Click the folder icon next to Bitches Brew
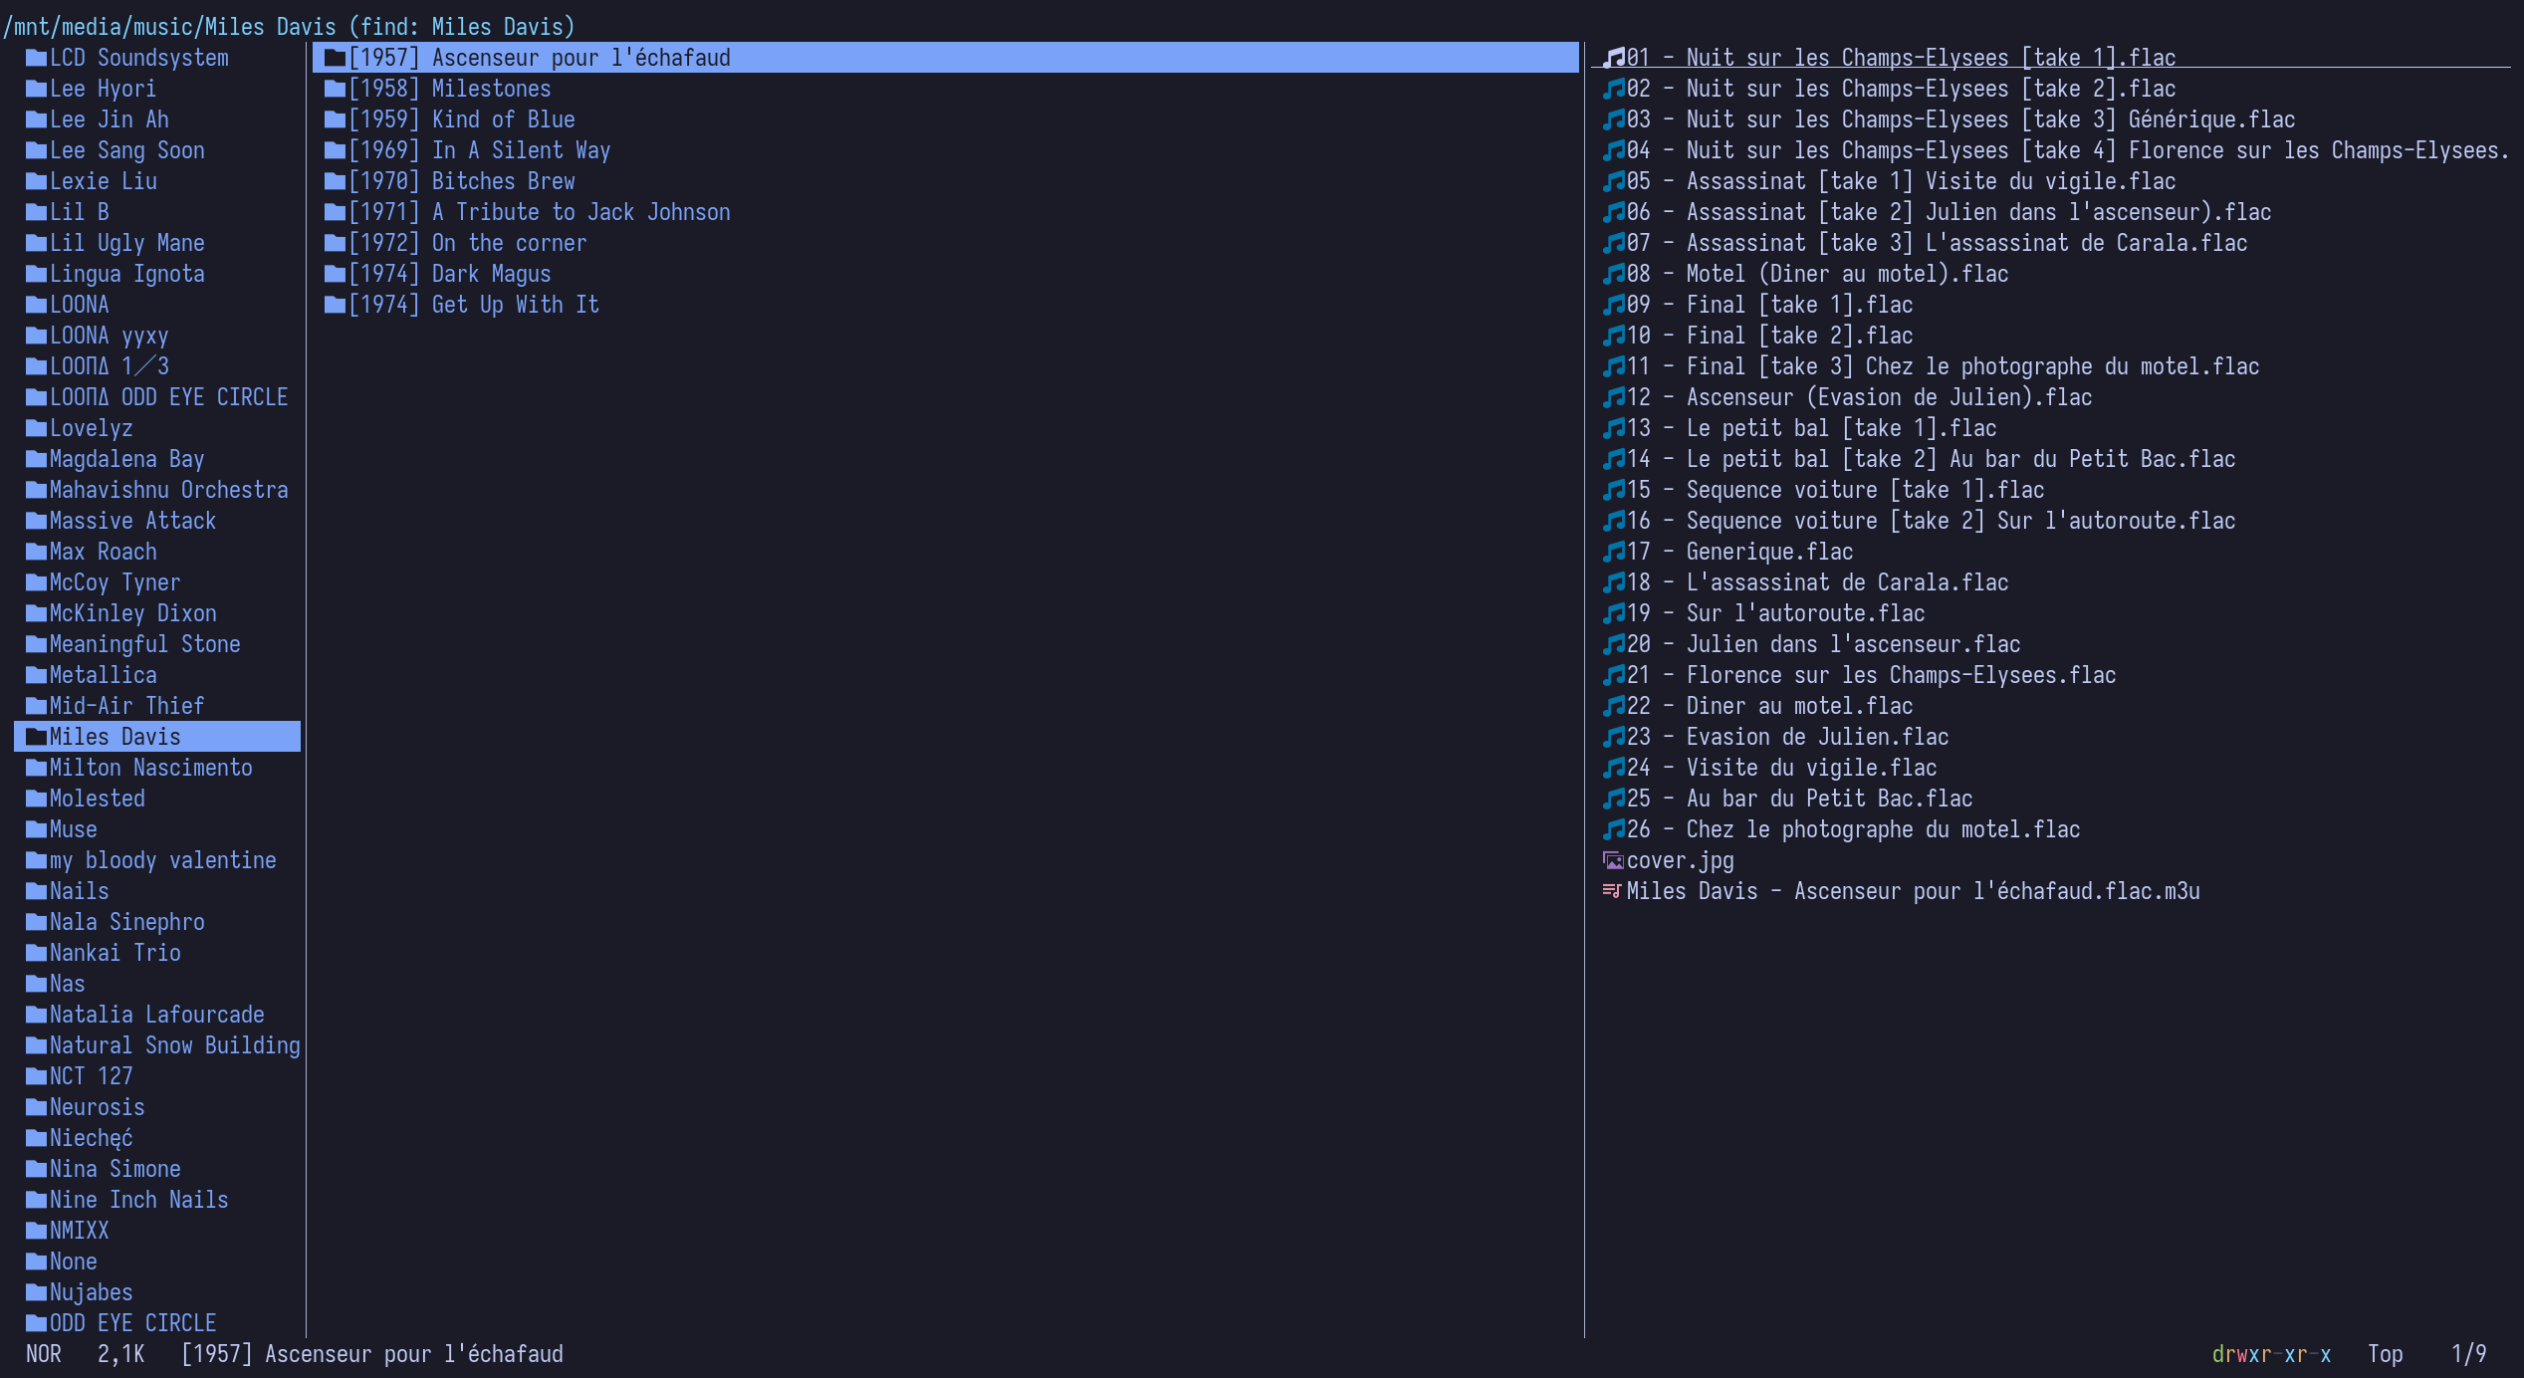This screenshot has height=1378, width=2524. 335,181
